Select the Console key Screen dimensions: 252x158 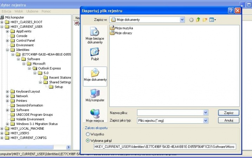(x=22, y=36)
